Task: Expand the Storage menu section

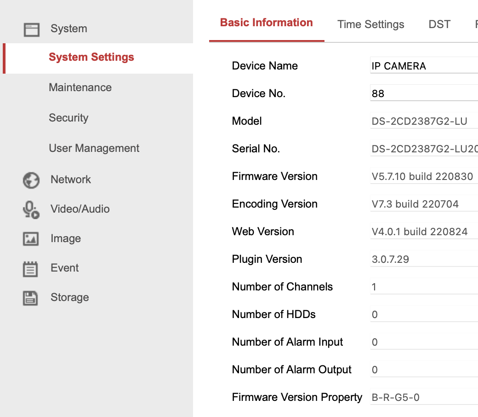Action: coord(69,297)
